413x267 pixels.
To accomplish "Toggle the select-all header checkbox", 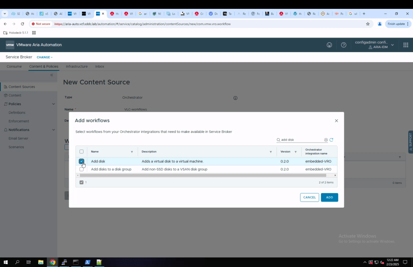I will (82, 151).
